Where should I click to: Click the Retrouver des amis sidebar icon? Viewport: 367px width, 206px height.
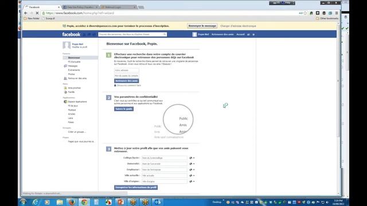(65, 78)
